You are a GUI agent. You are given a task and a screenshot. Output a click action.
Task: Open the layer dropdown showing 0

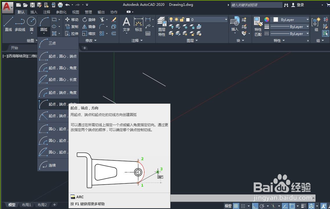pyautogui.click(x=198, y=19)
